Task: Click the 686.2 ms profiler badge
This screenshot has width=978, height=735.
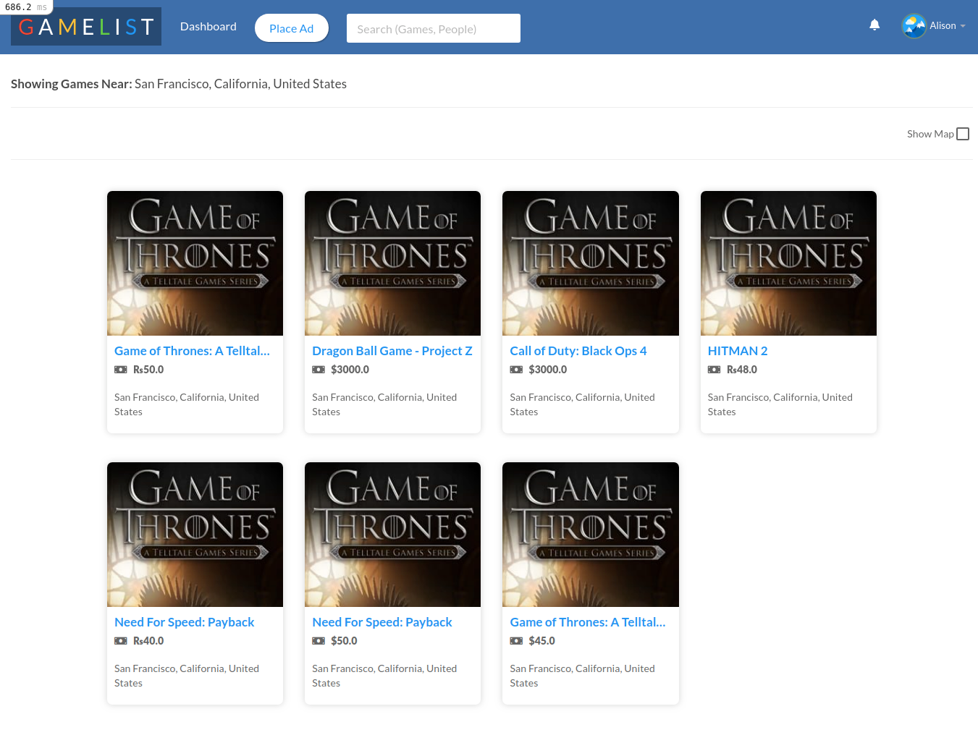Action: click(26, 7)
